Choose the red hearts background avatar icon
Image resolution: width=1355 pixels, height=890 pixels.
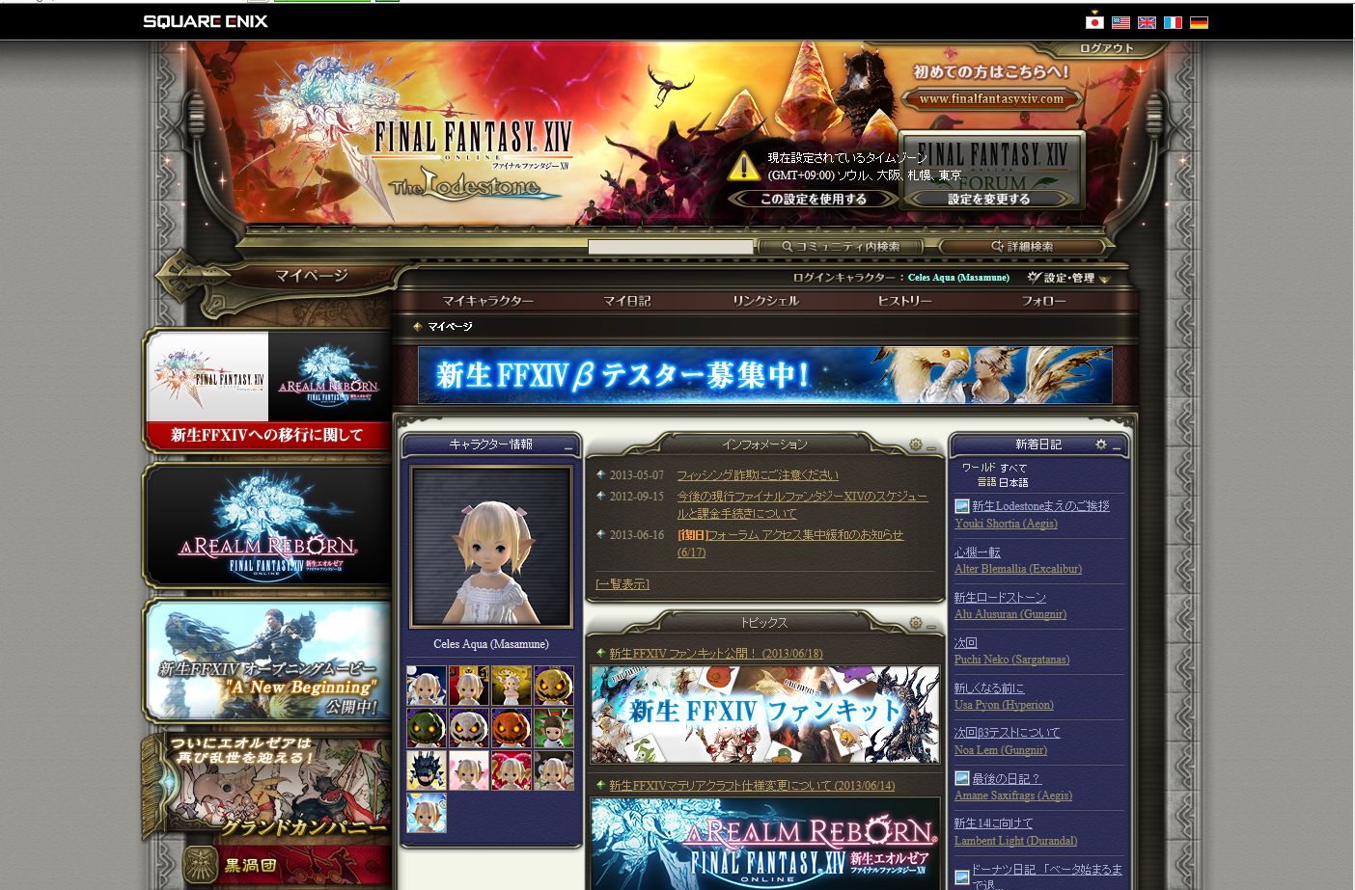click(512, 770)
